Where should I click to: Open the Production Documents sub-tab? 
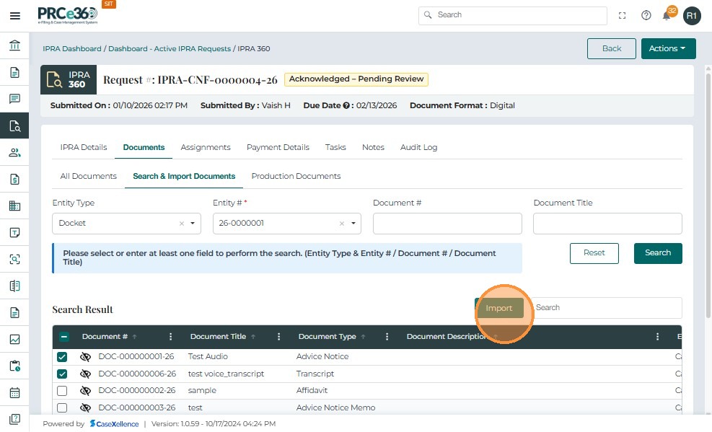tap(296, 176)
